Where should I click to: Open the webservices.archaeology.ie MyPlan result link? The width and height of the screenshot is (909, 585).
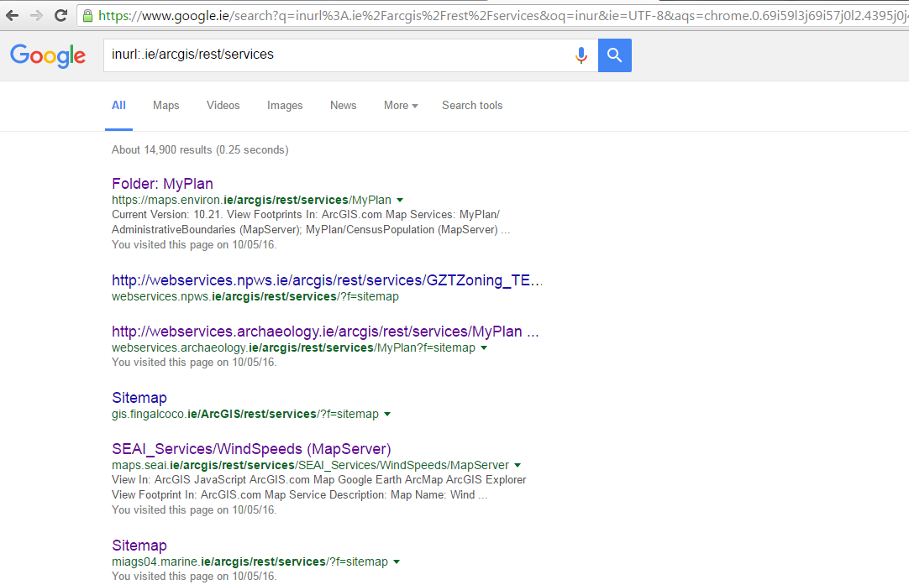pos(325,332)
